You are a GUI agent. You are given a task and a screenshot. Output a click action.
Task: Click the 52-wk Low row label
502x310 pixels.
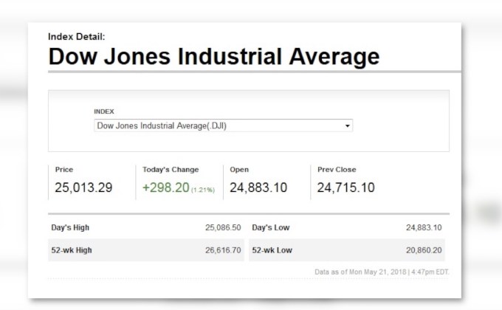(x=272, y=250)
